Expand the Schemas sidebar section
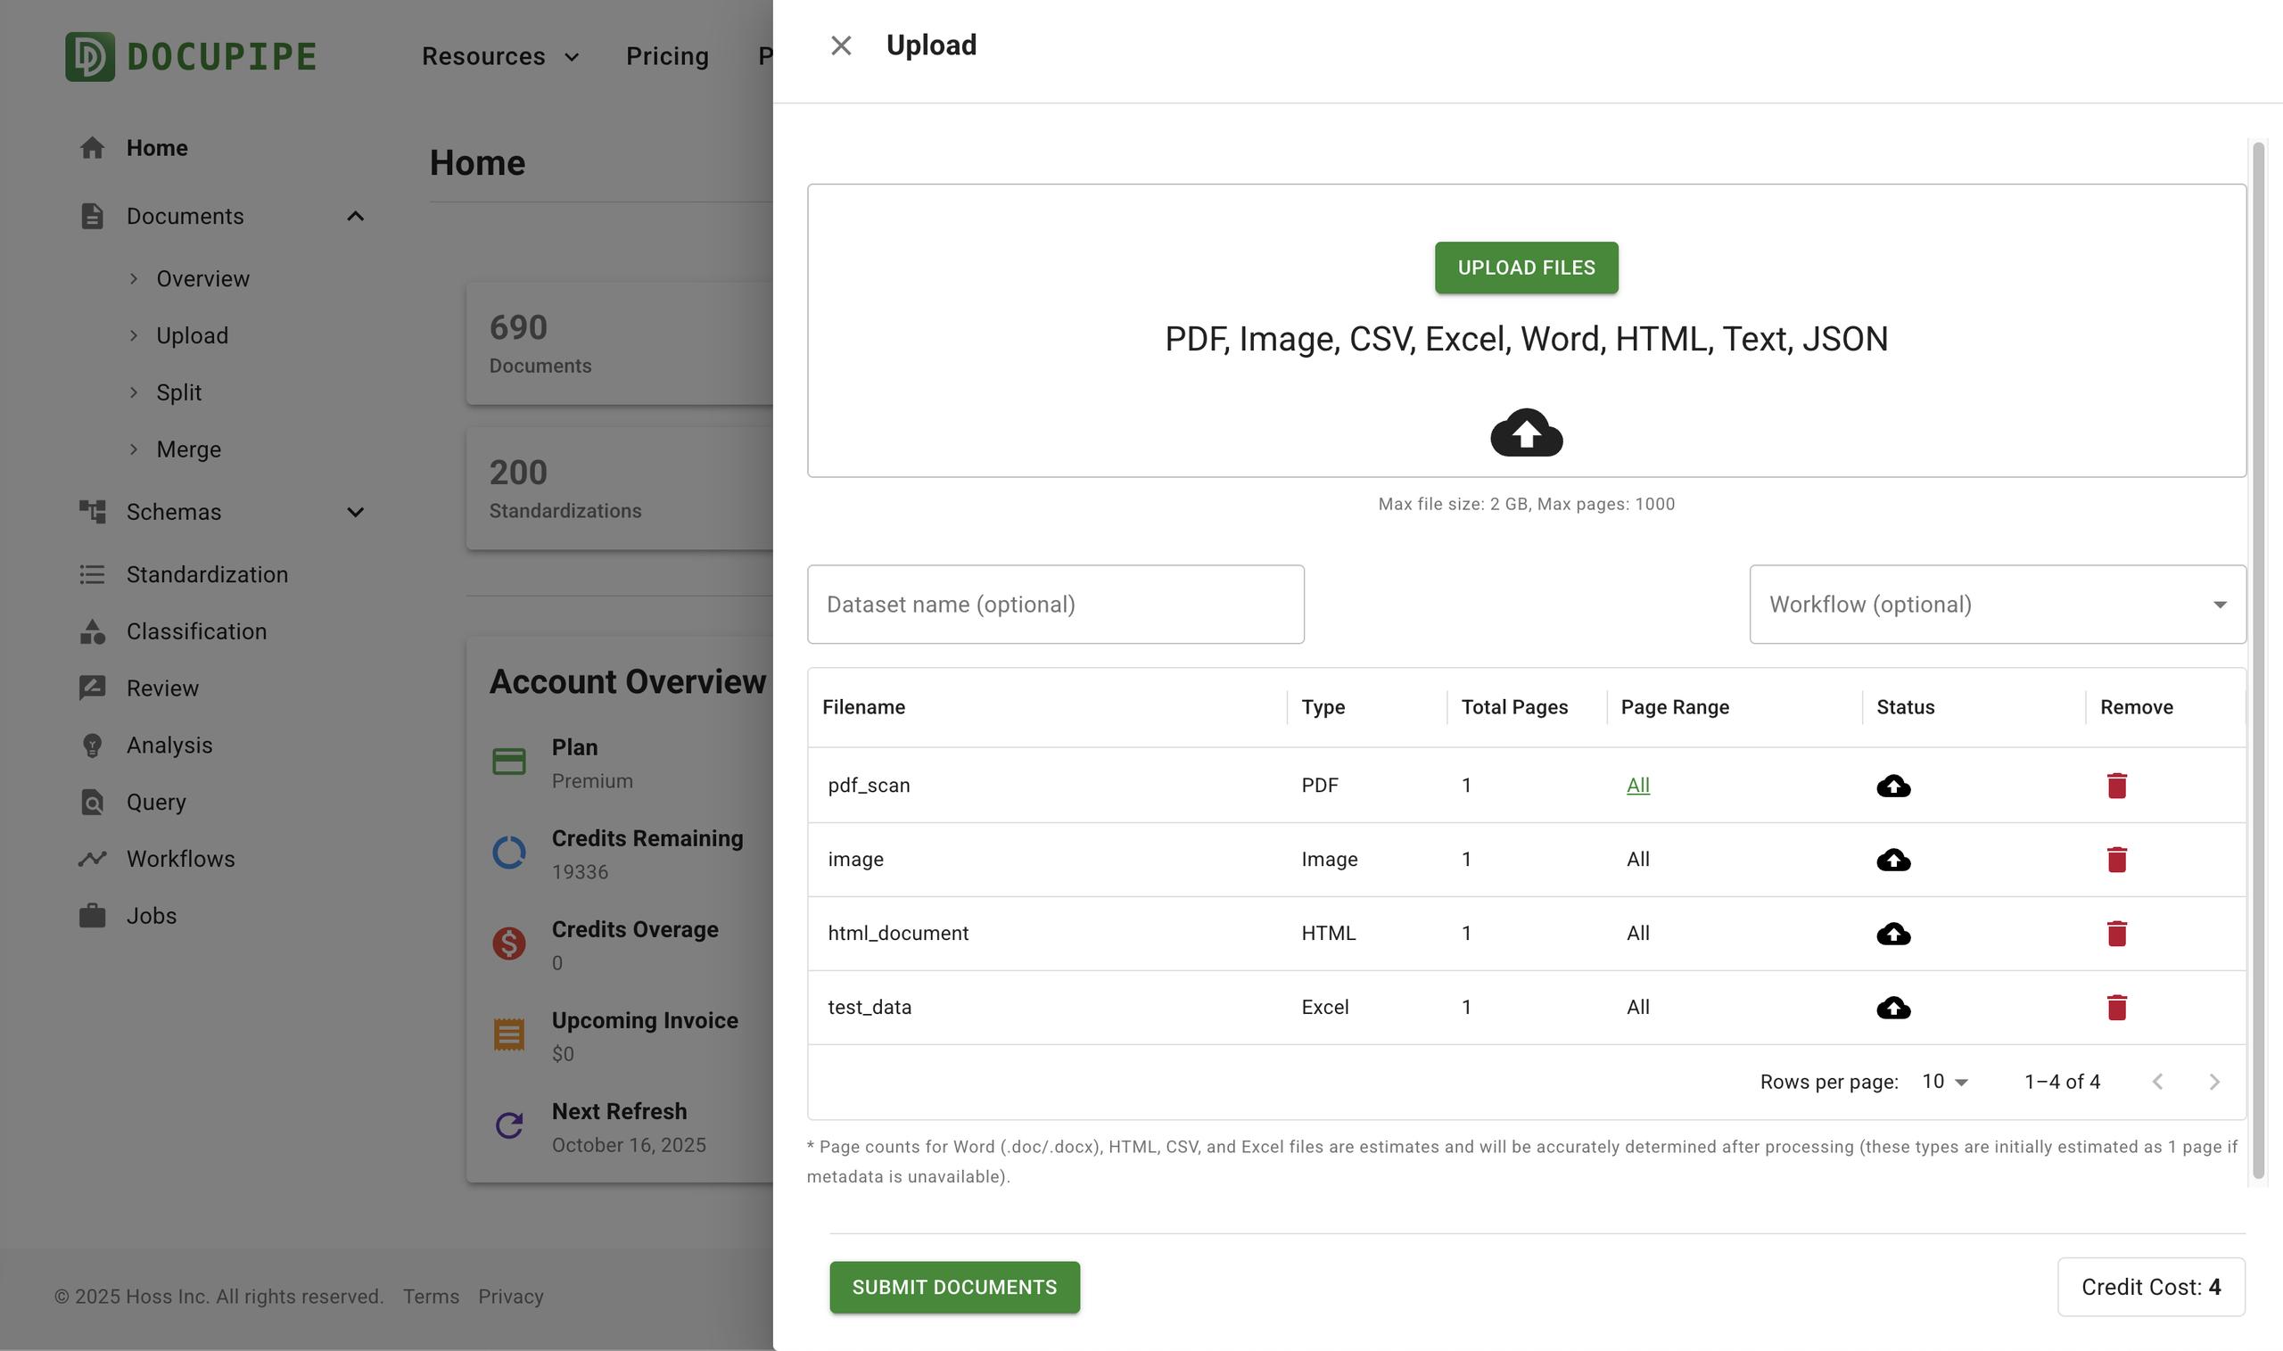This screenshot has width=2283, height=1351. point(355,513)
